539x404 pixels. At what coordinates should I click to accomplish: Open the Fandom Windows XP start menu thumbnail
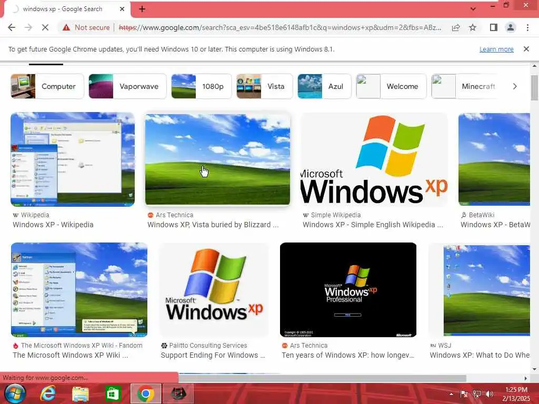coord(79,290)
